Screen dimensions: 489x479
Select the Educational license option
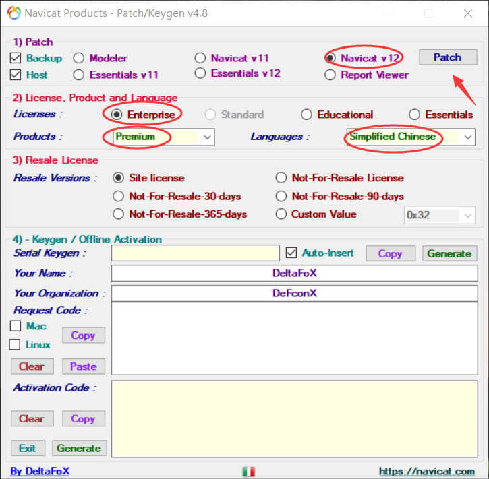[306, 115]
